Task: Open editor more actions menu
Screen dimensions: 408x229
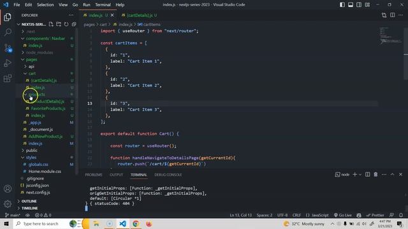Action: click(x=401, y=15)
